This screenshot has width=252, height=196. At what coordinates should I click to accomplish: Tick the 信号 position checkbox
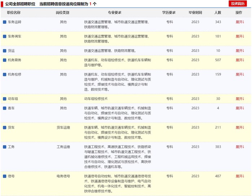point(5,176)
